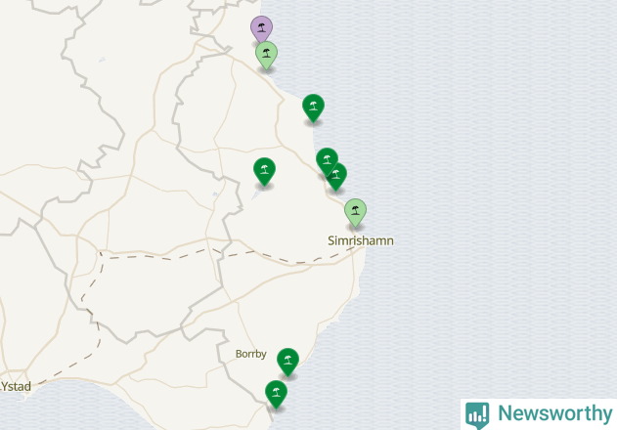Viewport: 617px width, 430px height.
Task: Select lower pin of overlapping dark green pair
Action: (x=337, y=178)
